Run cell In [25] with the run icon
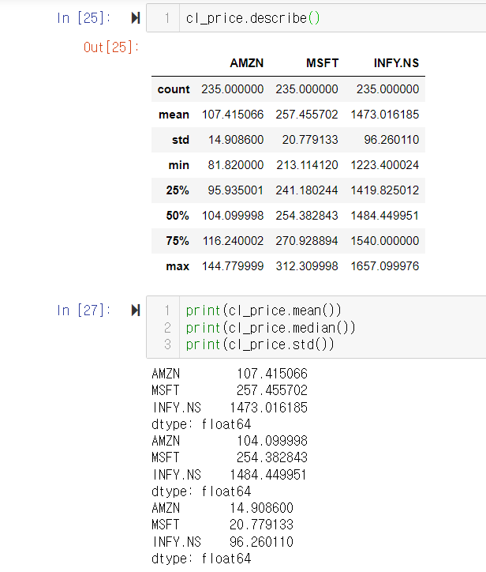Image resolution: width=486 pixels, height=572 pixels. click(x=136, y=18)
